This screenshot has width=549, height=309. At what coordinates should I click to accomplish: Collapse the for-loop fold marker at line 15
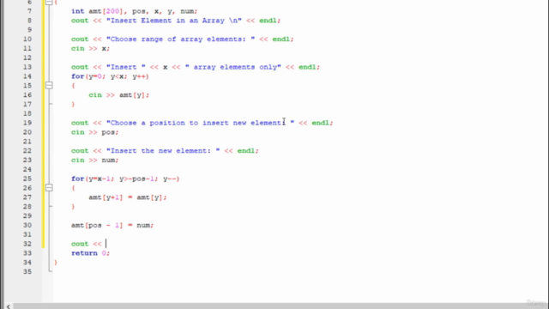point(49,86)
